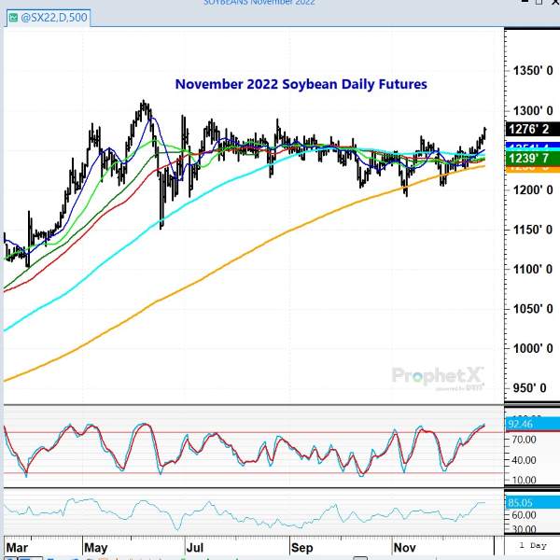Click the November 2022 Soybean Daily Futures title
The image size is (560, 560).
tap(301, 84)
